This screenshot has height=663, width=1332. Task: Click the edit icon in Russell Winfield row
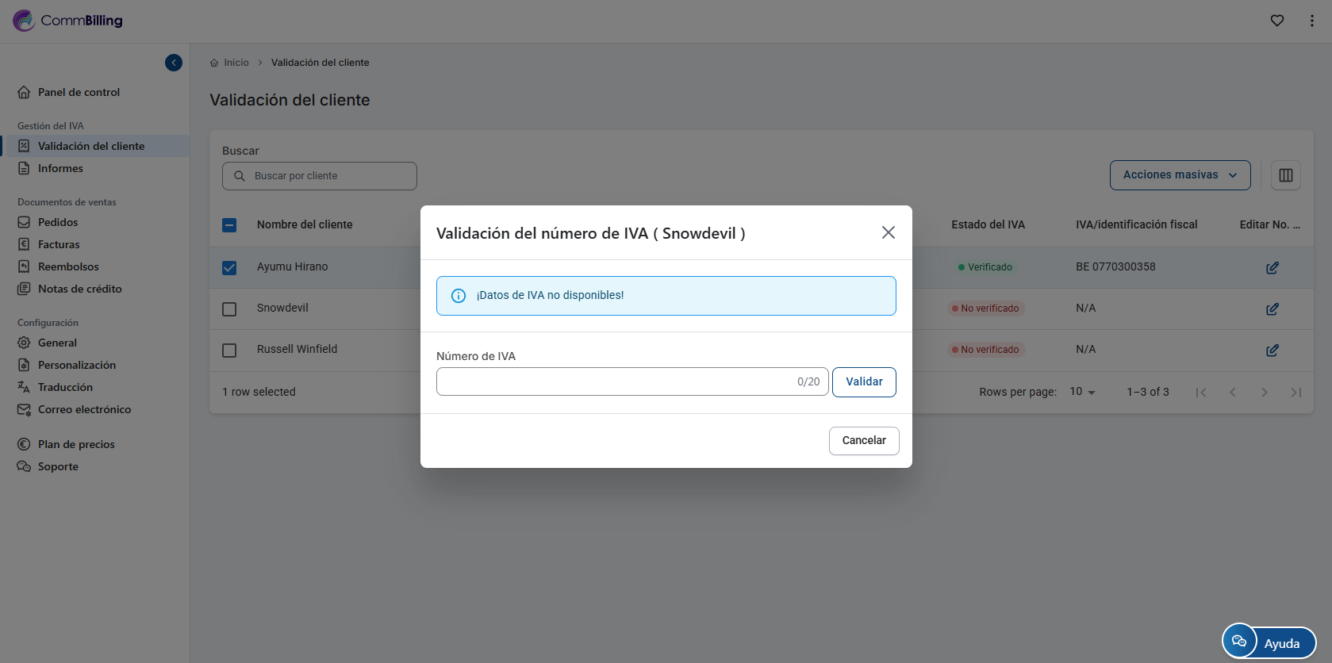point(1272,351)
